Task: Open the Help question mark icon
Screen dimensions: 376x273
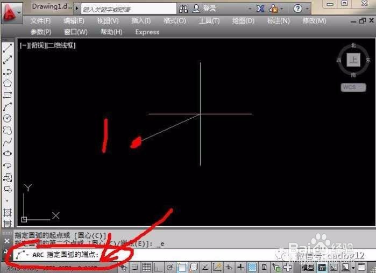Action: tap(297, 9)
